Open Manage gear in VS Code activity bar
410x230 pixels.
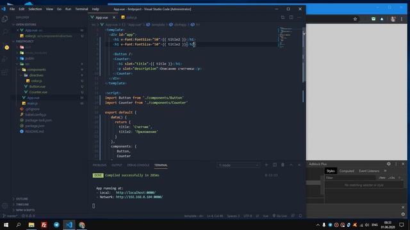[x=4, y=206]
